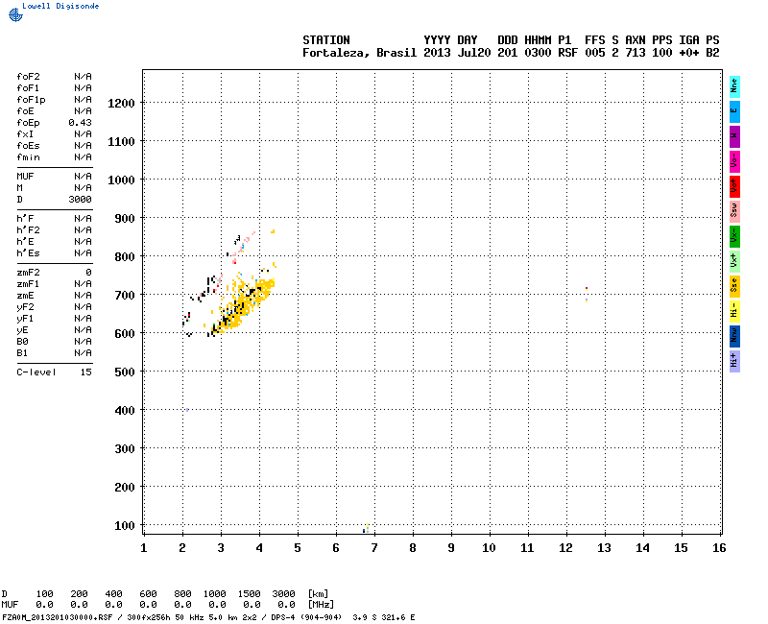Viewport: 768px width, 624px height.
Task: Click the low echo near 6.8 MHz, 100 km
Action: click(x=366, y=529)
